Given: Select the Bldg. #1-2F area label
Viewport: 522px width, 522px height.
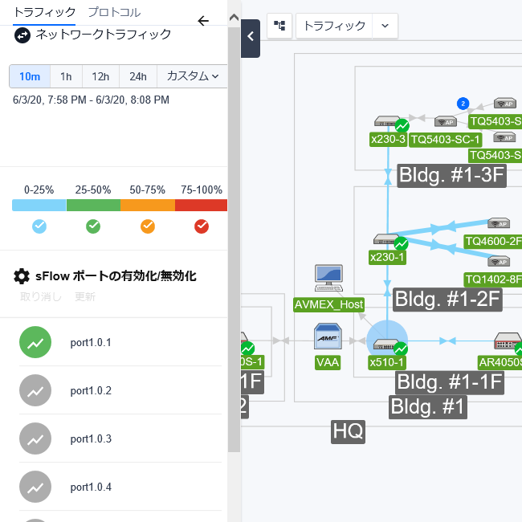Looking at the screenshot, I should tap(447, 300).
